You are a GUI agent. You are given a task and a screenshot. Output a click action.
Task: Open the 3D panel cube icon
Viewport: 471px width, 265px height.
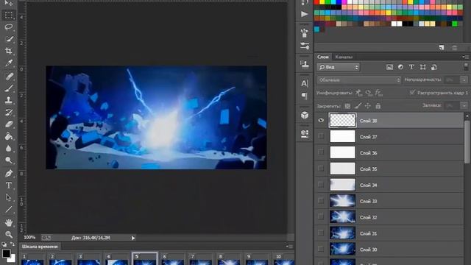pyautogui.click(x=305, y=115)
